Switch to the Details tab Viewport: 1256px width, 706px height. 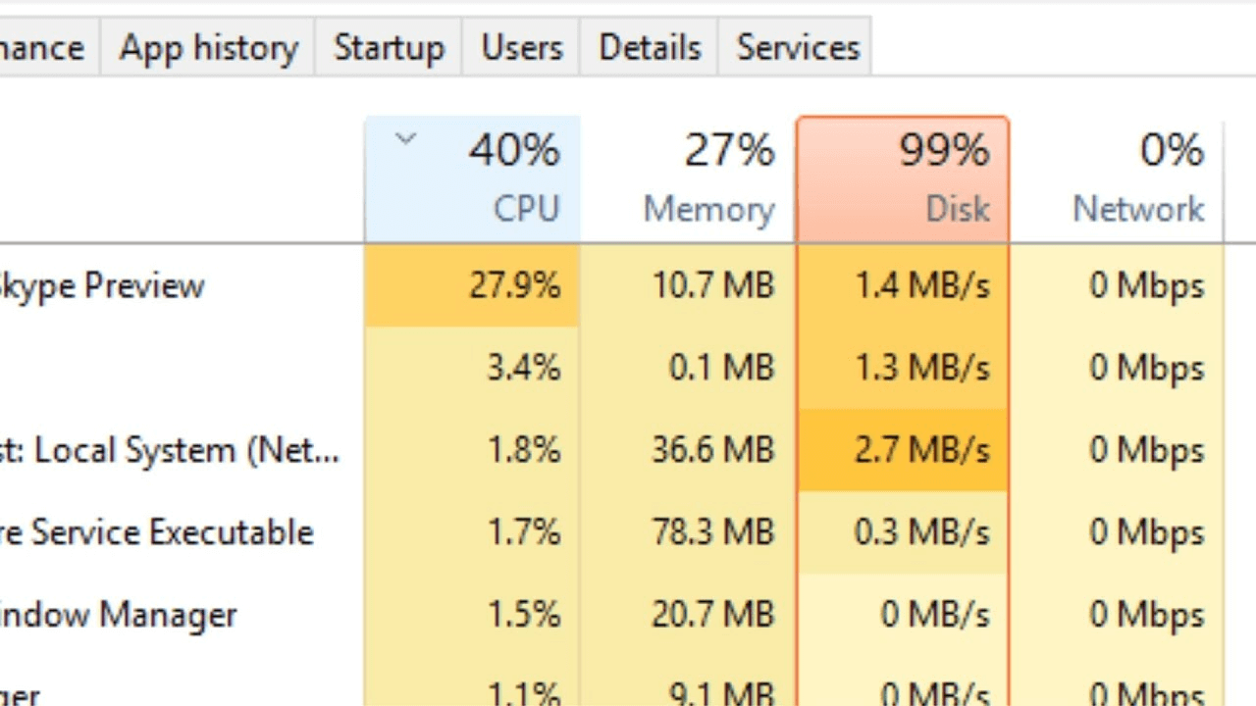pyautogui.click(x=649, y=46)
